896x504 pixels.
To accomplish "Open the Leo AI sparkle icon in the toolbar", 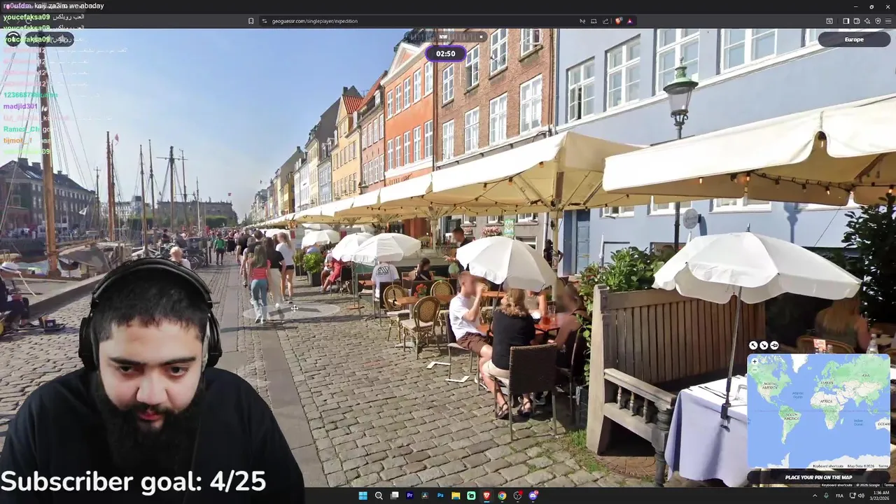I will [x=867, y=21].
